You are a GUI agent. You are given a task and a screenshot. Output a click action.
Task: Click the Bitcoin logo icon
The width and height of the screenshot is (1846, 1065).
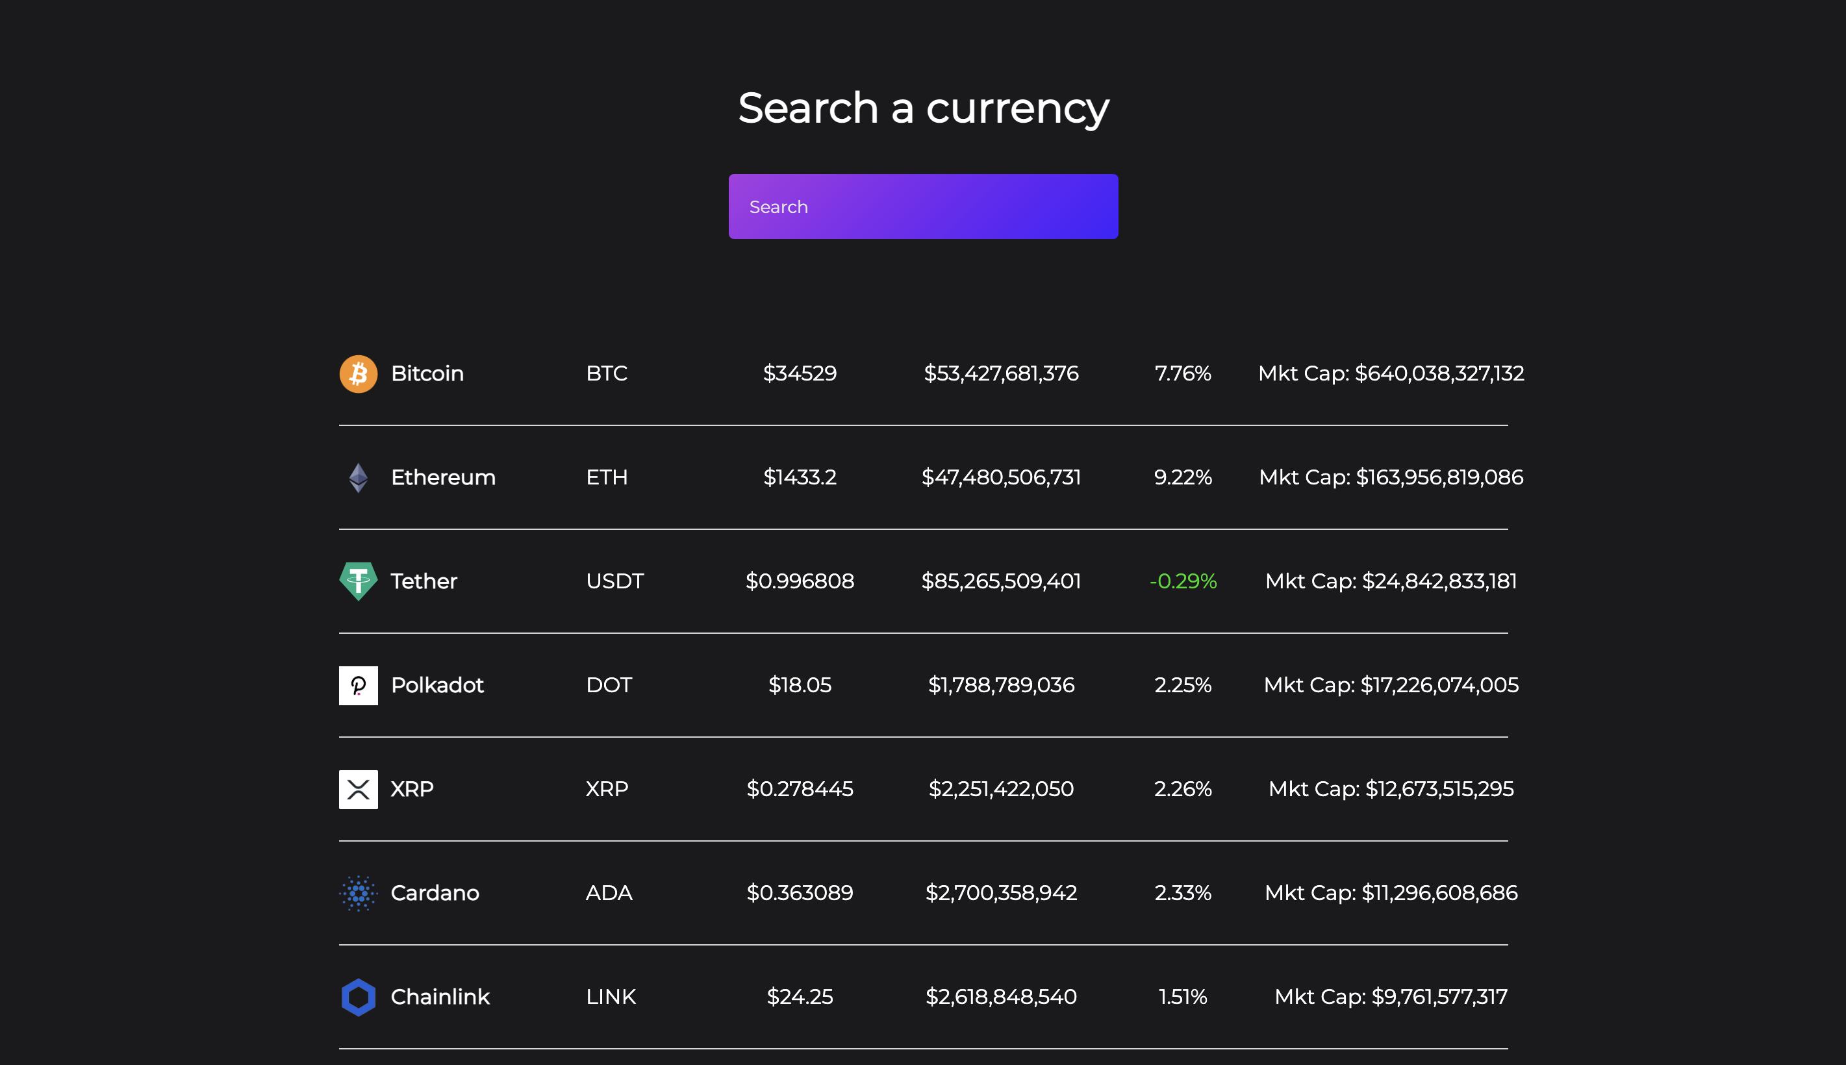(x=359, y=374)
